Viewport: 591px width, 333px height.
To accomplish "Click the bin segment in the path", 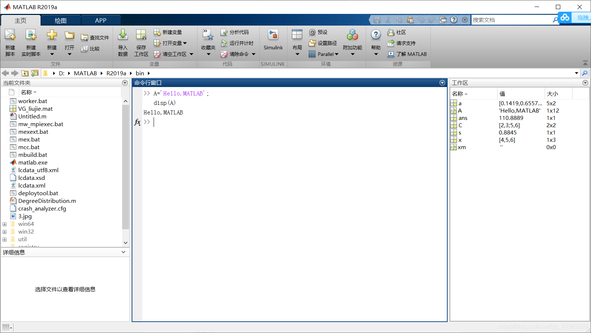I will point(140,73).
